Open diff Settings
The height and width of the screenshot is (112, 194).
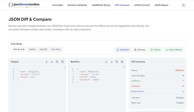click(x=140, y=50)
